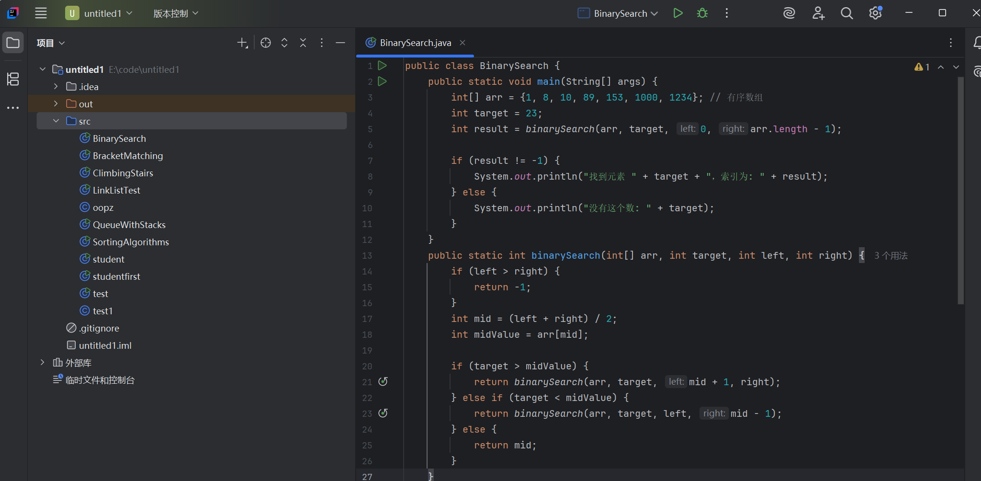This screenshot has height=481, width=981.
Task: Collapse the untitled1 root node
Action: 43,69
